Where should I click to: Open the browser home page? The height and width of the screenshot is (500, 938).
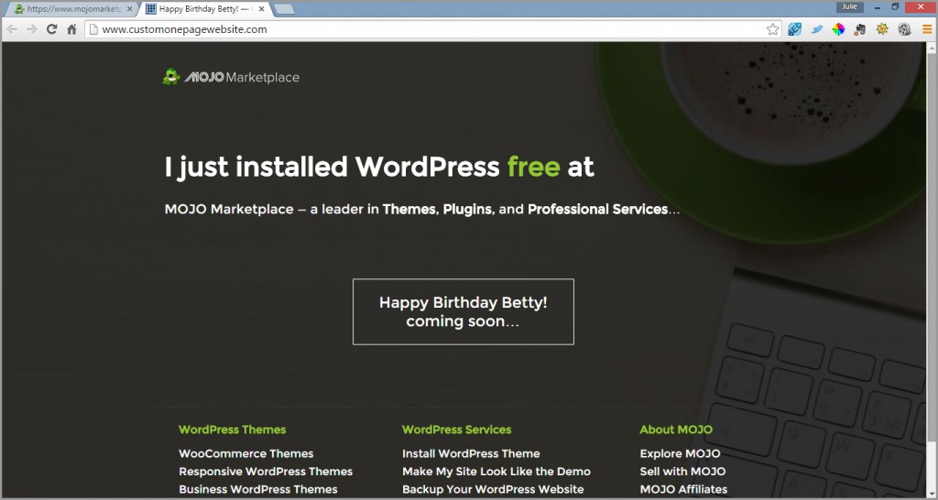point(71,29)
